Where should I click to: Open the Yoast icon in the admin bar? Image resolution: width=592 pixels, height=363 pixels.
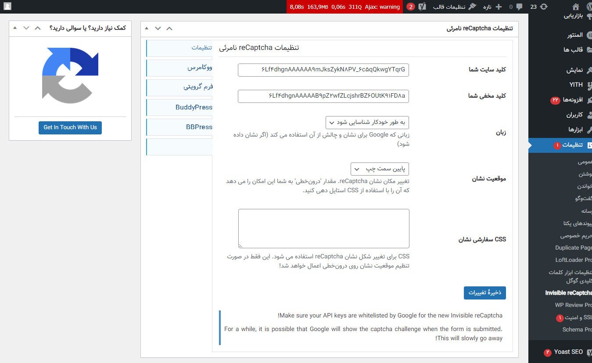(x=422, y=7)
